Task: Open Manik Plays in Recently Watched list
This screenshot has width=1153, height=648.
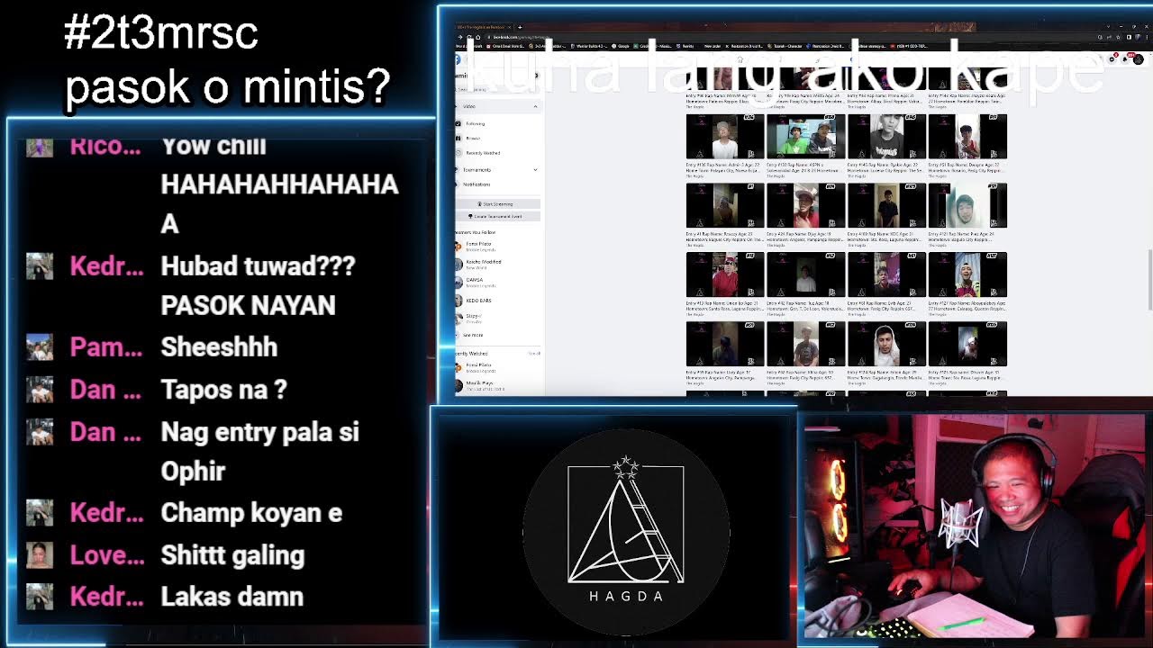Action: pos(478,384)
